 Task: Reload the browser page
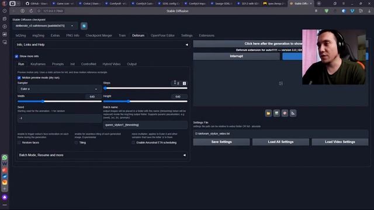coord(31,11)
